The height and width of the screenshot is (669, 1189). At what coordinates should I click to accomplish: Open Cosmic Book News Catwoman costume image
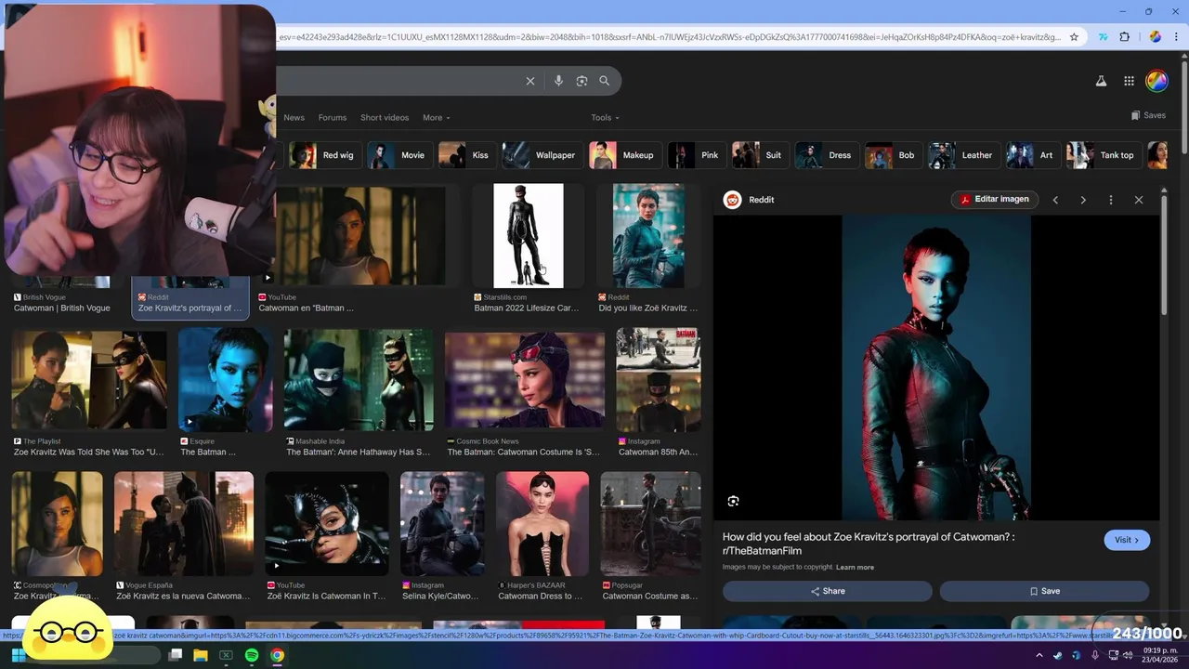[x=525, y=381]
